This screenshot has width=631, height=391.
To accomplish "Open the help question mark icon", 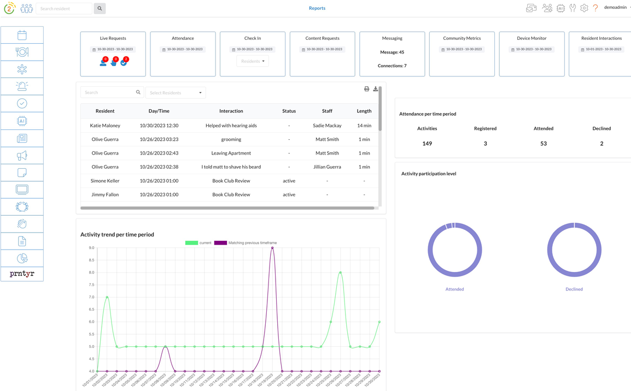I will [x=595, y=8].
